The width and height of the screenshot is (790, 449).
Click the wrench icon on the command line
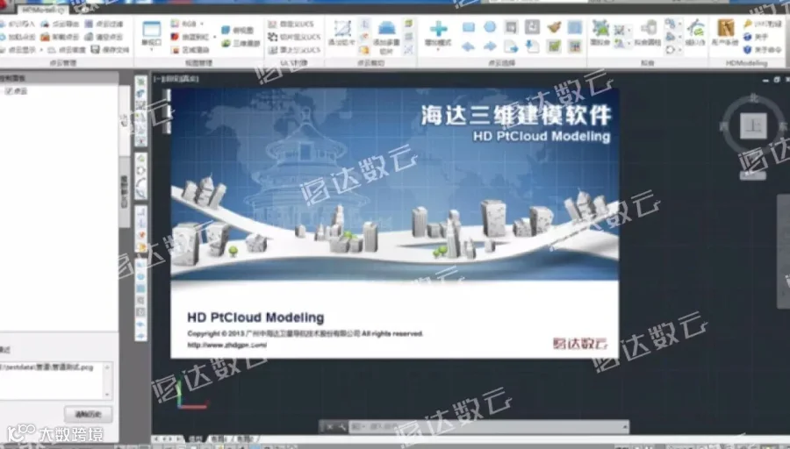[x=341, y=427]
